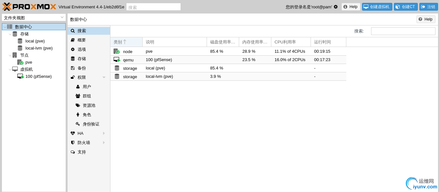Click the 说明 column header
The height and width of the screenshot is (192, 439).
coord(174,42)
